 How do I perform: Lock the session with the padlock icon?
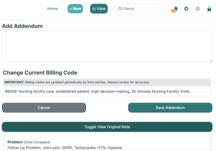click(x=209, y=9)
